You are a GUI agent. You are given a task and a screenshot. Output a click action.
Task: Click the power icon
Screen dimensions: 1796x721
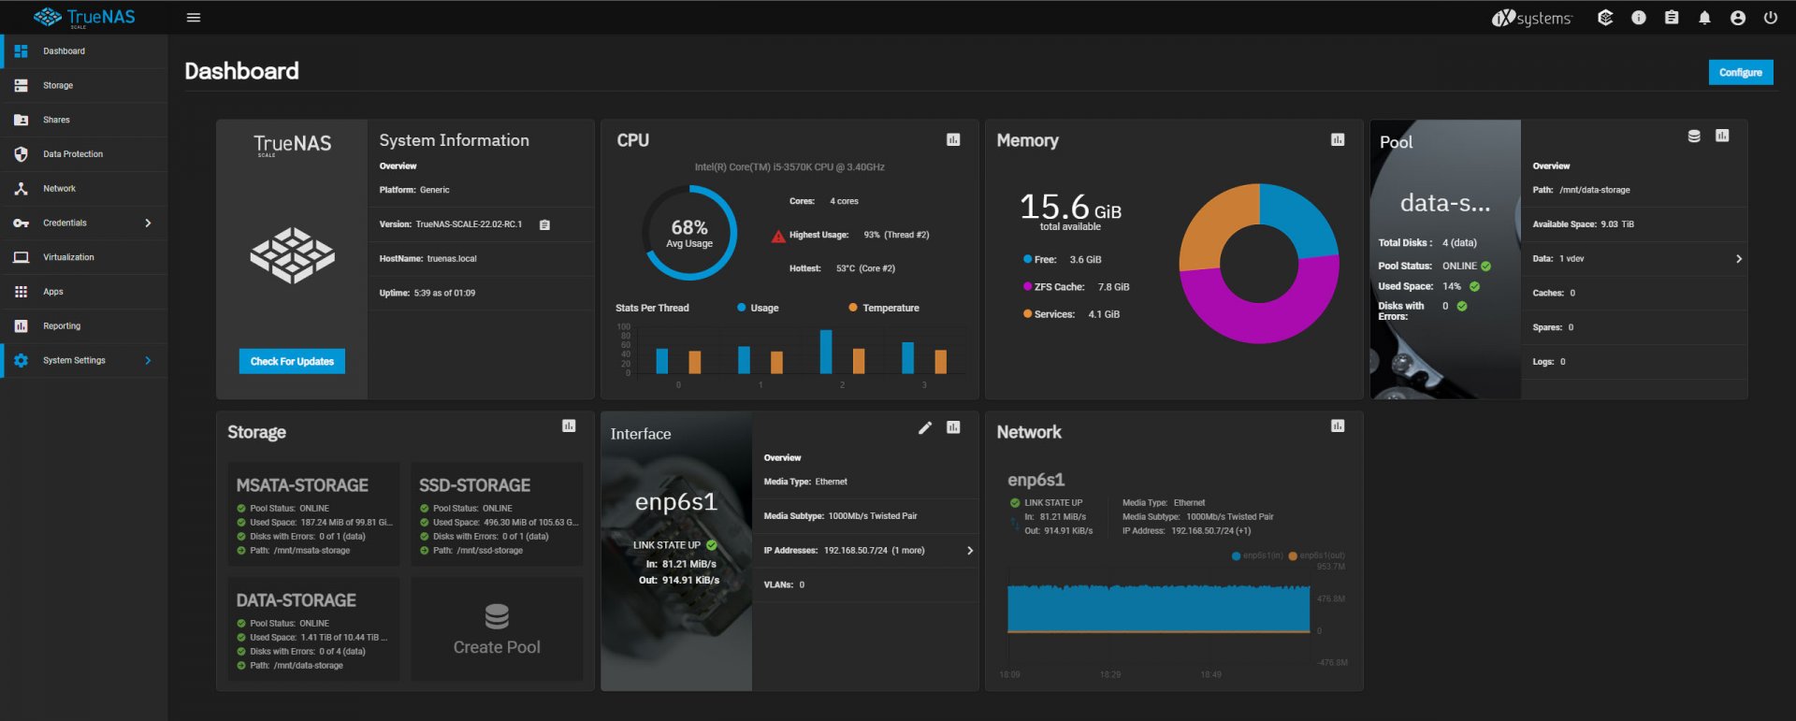pyautogui.click(x=1771, y=18)
